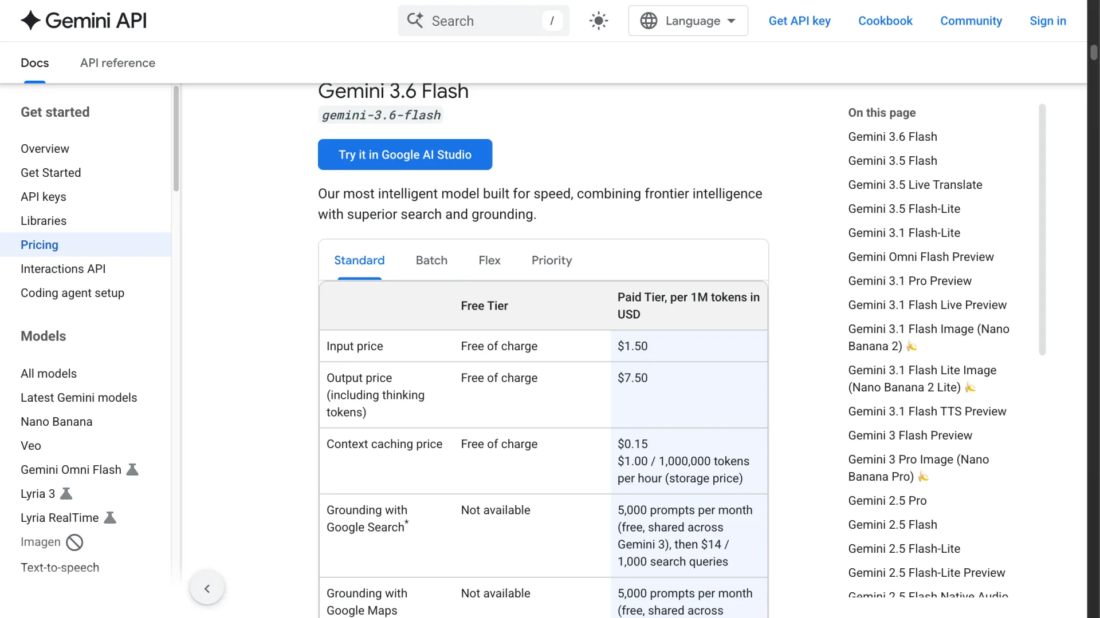The width and height of the screenshot is (1100, 618).
Task: Click the Gemini API star logo
Action: tap(30, 21)
